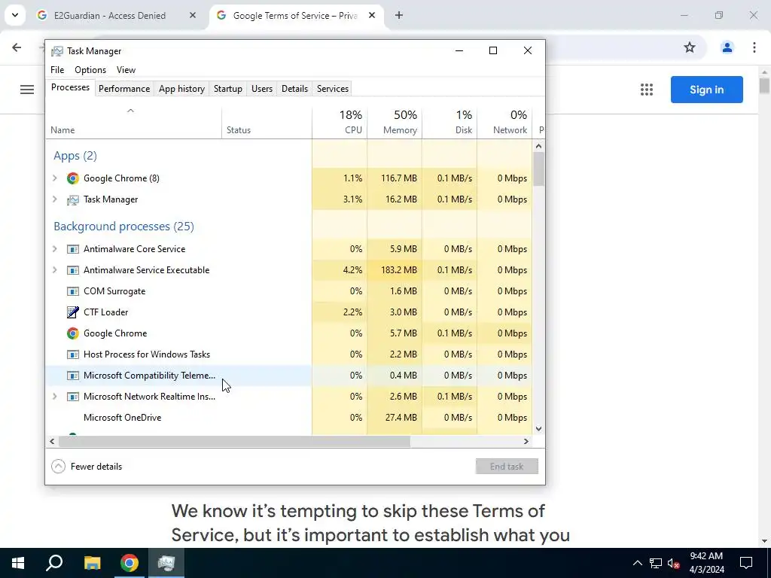771x578 pixels.
Task: Open Chrome's three-dot menu
Action: pyautogui.click(x=754, y=47)
